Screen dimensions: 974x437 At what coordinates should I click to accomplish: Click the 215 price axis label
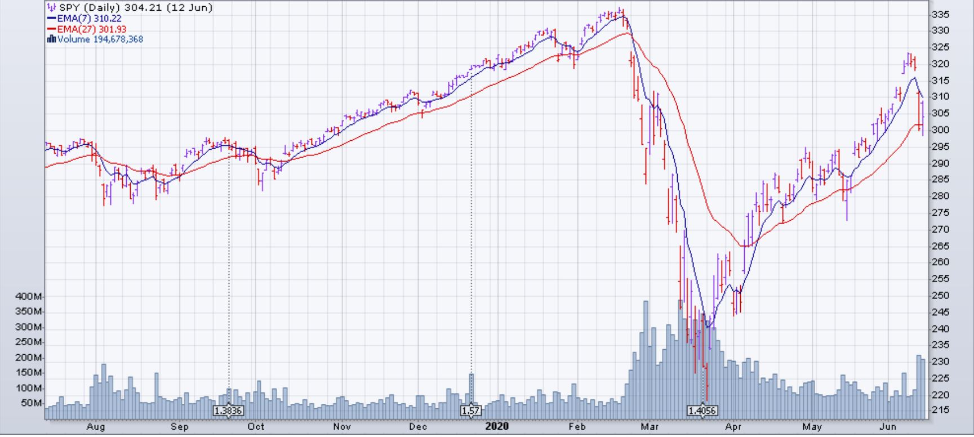(x=940, y=410)
